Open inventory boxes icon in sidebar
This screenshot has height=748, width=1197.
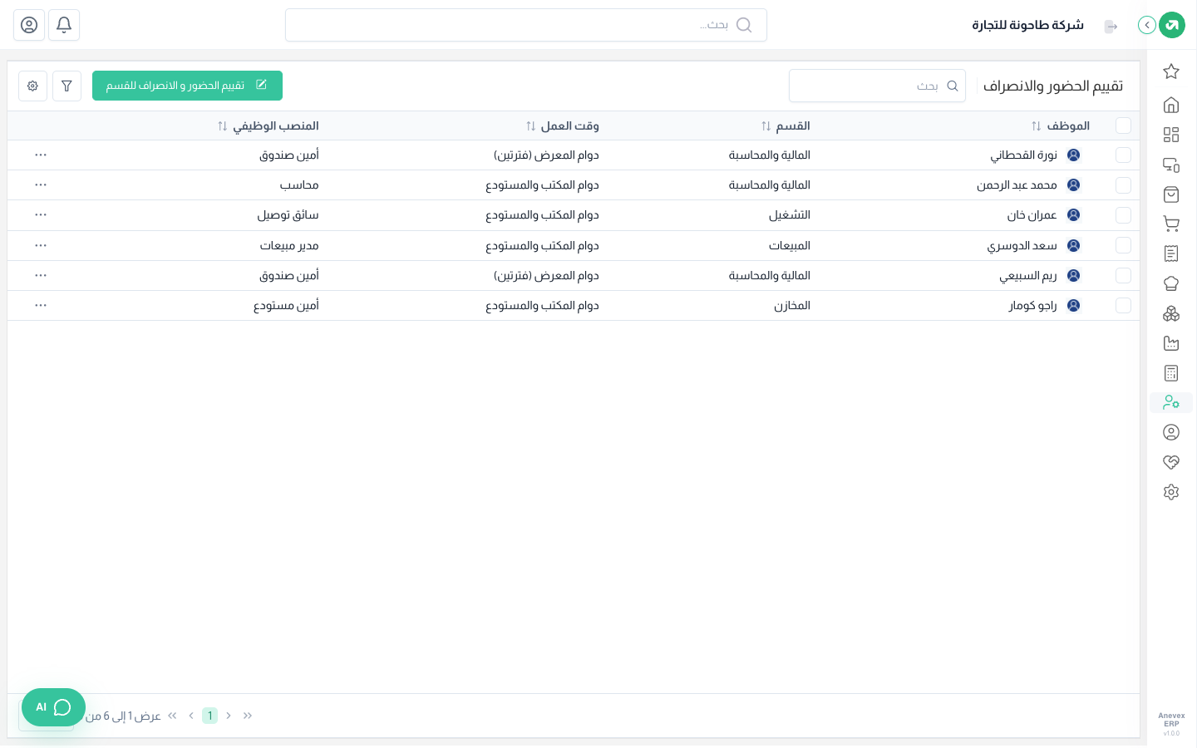click(1171, 313)
